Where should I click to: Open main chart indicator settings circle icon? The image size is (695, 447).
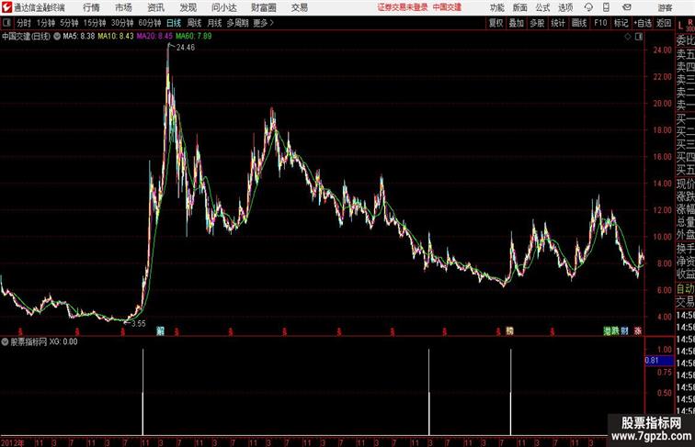(x=57, y=37)
